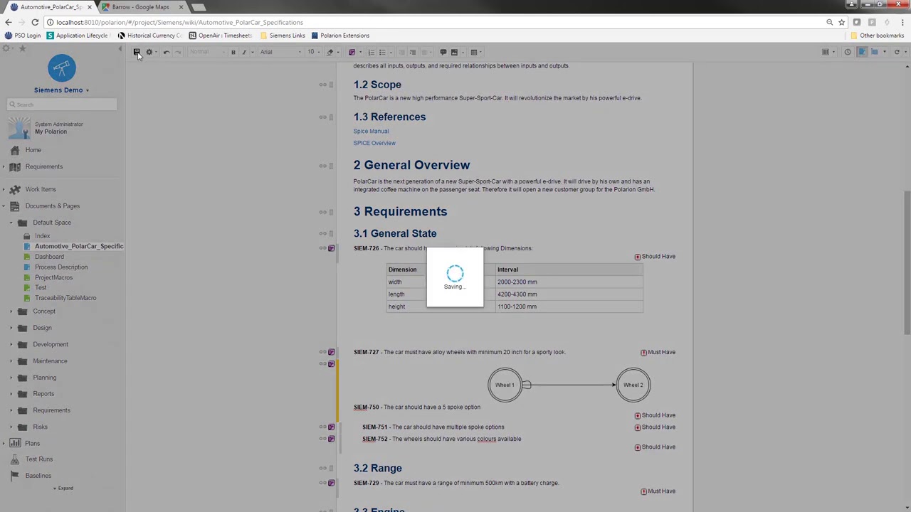Toggle italic formatting

(x=243, y=52)
